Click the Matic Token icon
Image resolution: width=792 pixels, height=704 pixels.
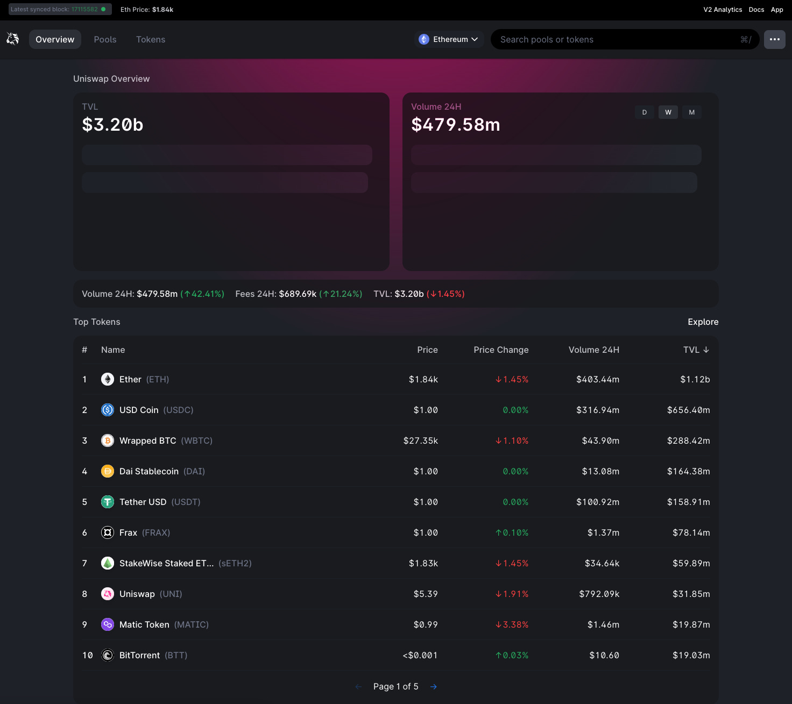(108, 624)
